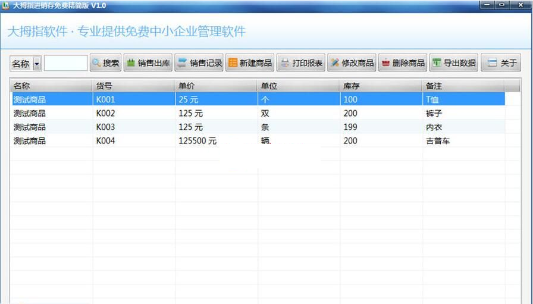The image size is (533, 304).
Task: Click the 搜索 search button
Action: pos(105,63)
